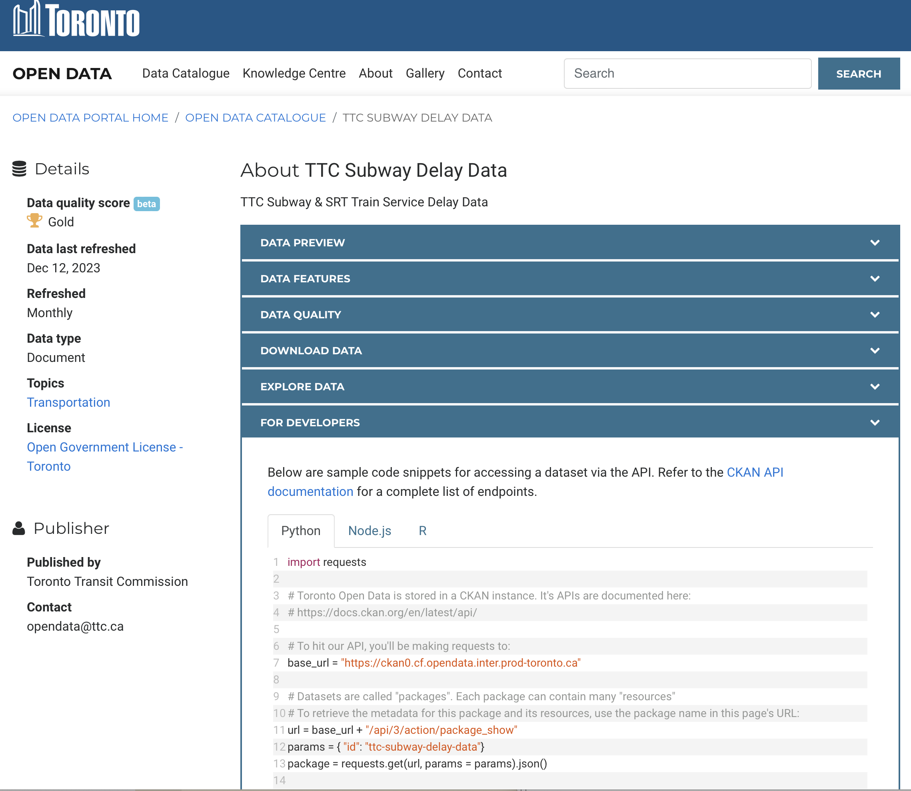Open the Knowledge Centre menu item
911x791 pixels.
point(294,73)
